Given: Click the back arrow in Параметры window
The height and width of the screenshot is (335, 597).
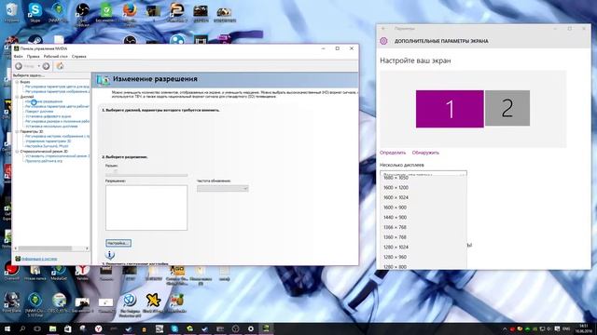Looking at the screenshot, I should 383,29.
